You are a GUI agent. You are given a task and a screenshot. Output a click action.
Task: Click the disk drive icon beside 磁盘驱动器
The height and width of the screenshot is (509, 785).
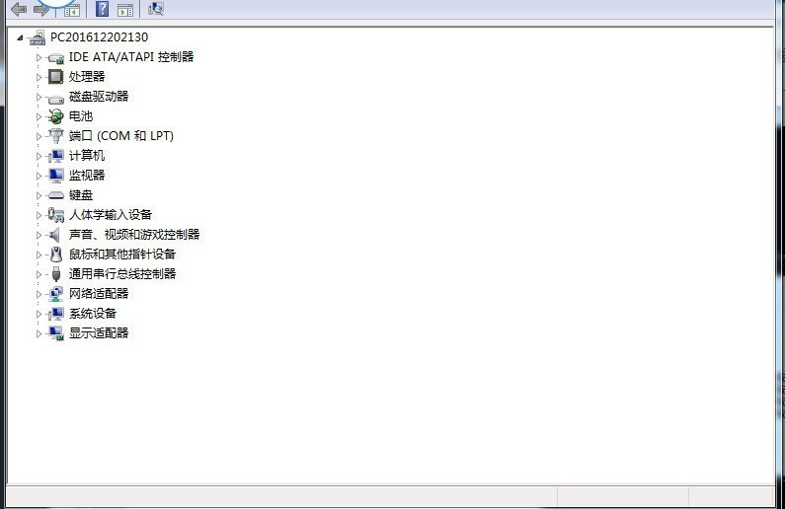(x=56, y=99)
